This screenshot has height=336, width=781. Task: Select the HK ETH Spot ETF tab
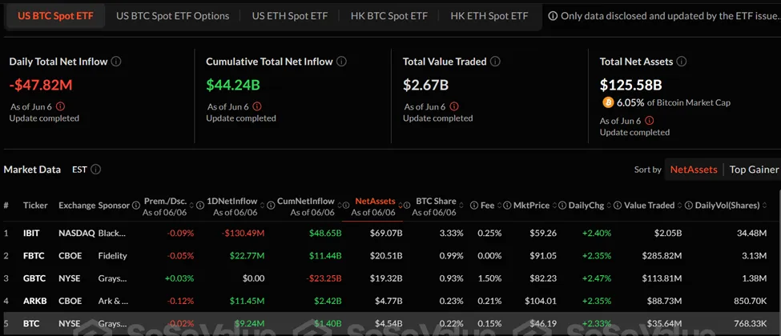click(489, 16)
